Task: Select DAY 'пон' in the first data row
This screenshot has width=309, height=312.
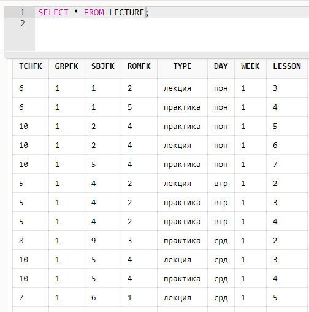Action: [221, 88]
